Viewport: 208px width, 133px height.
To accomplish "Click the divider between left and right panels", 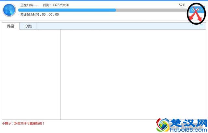I will click(x=60, y=75).
